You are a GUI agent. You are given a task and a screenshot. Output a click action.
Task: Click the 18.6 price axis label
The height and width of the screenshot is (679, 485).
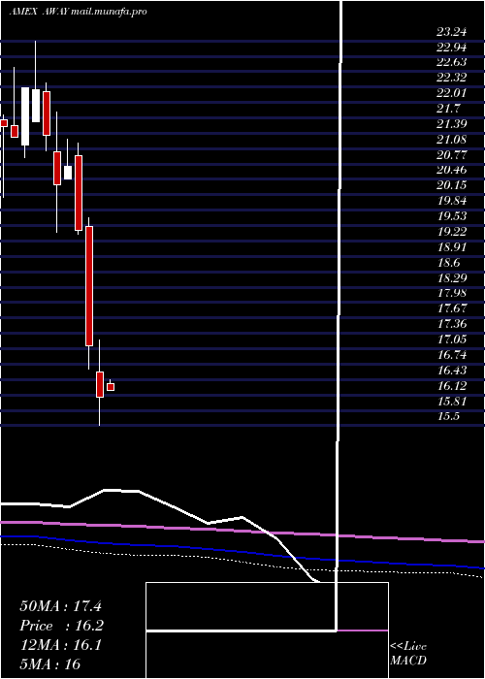[448, 263]
